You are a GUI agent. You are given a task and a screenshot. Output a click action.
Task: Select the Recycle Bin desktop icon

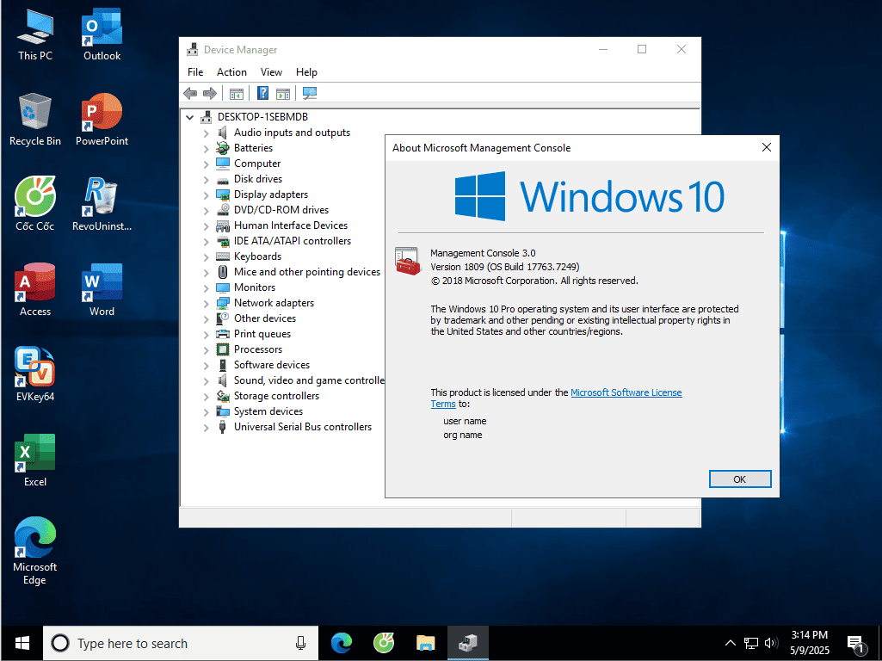point(35,120)
